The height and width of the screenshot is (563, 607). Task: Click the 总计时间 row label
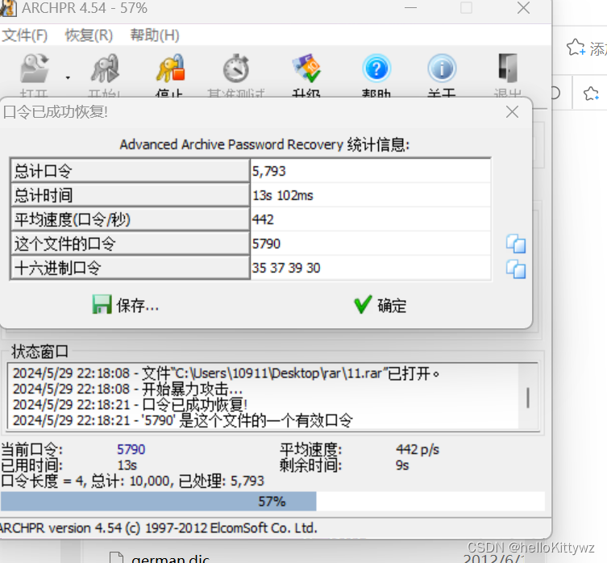pyautogui.click(x=130, y=195)
